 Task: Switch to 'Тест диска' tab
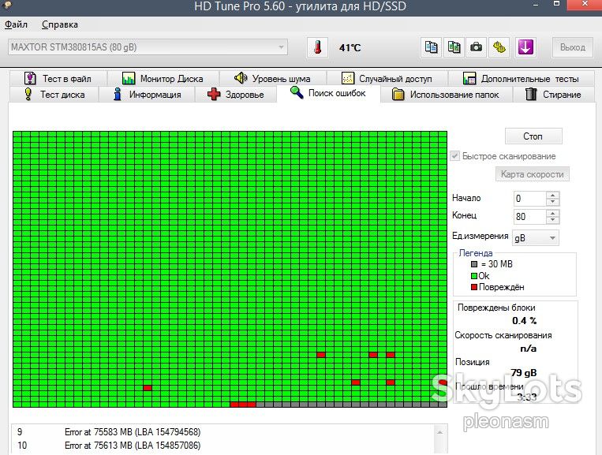click(54, 95)
